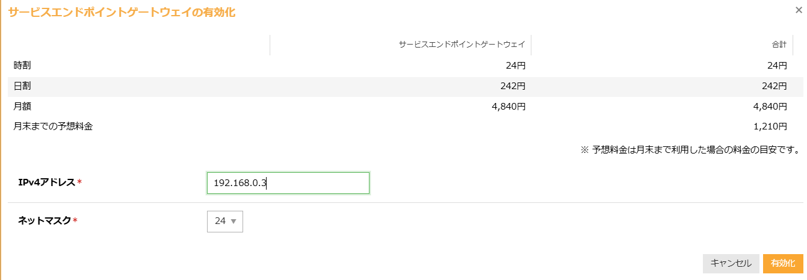Close the dialog with the X icon
The height and width of the screenshot is (280, 807).
pyautogui.click(x=799, y=10)
